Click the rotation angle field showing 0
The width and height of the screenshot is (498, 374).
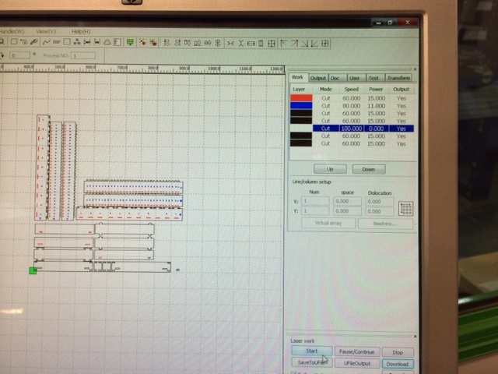[19, 55]
